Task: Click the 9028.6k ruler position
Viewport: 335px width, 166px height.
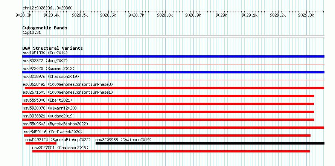Action: point(108,15)
